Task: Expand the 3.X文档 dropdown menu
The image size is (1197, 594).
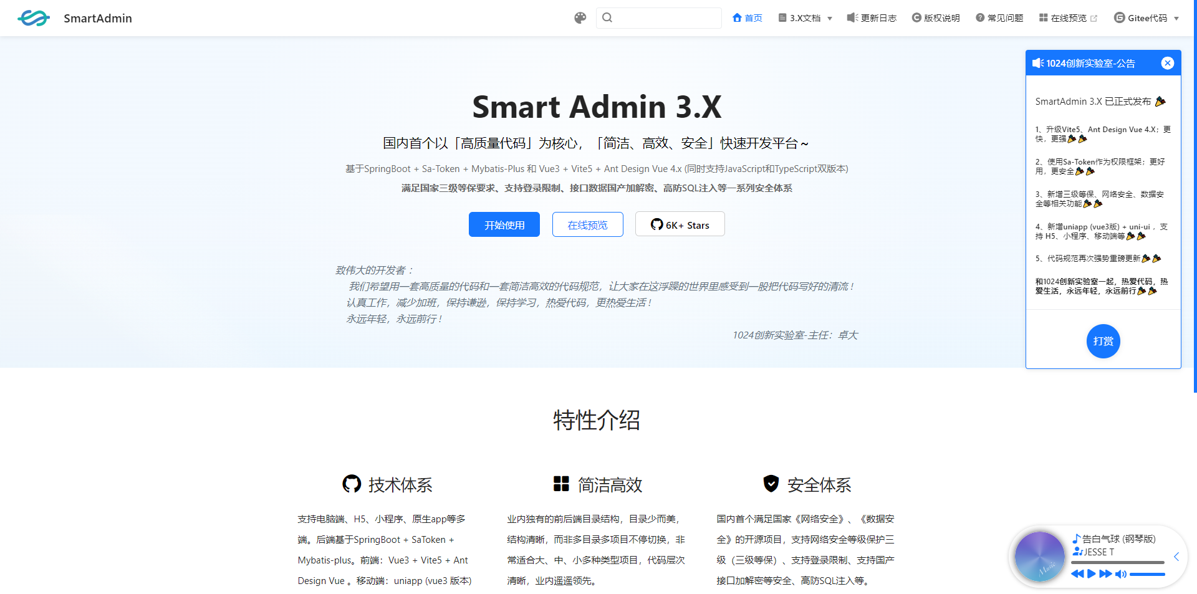Action: (x=805, y=18)
